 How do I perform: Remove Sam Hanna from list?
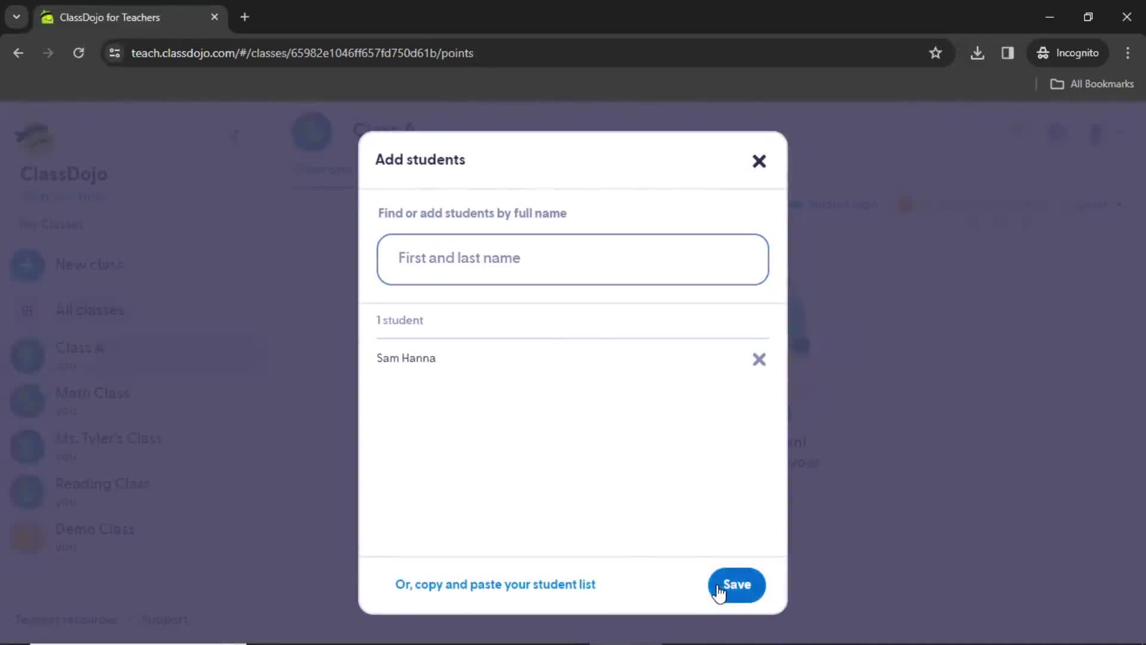[759, 359]
